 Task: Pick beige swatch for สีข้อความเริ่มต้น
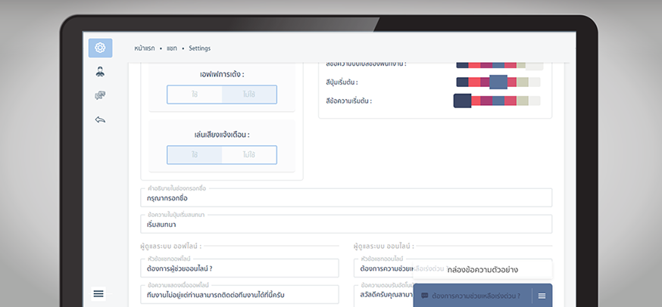pos(523,101)
